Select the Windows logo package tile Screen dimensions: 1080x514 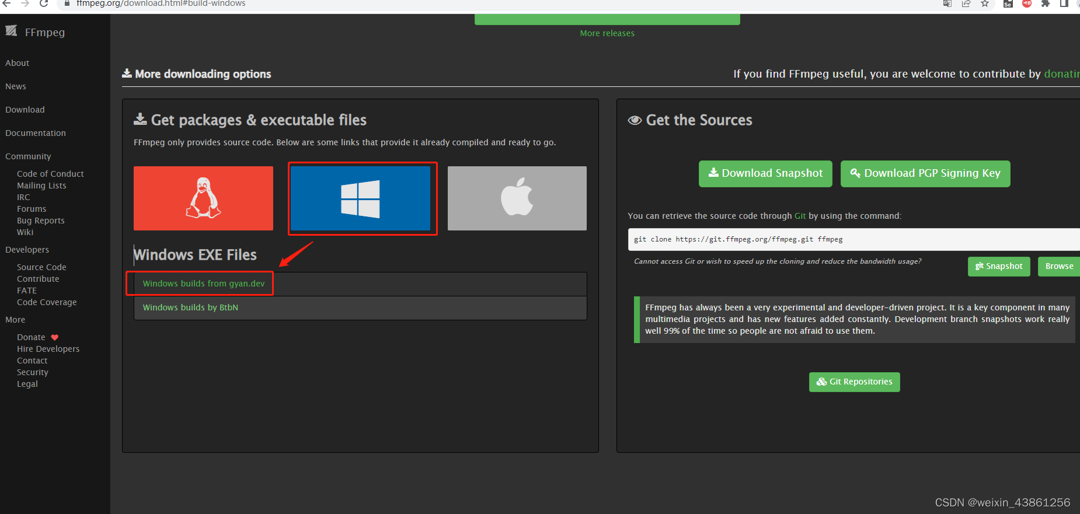click(x=360, y=198)
